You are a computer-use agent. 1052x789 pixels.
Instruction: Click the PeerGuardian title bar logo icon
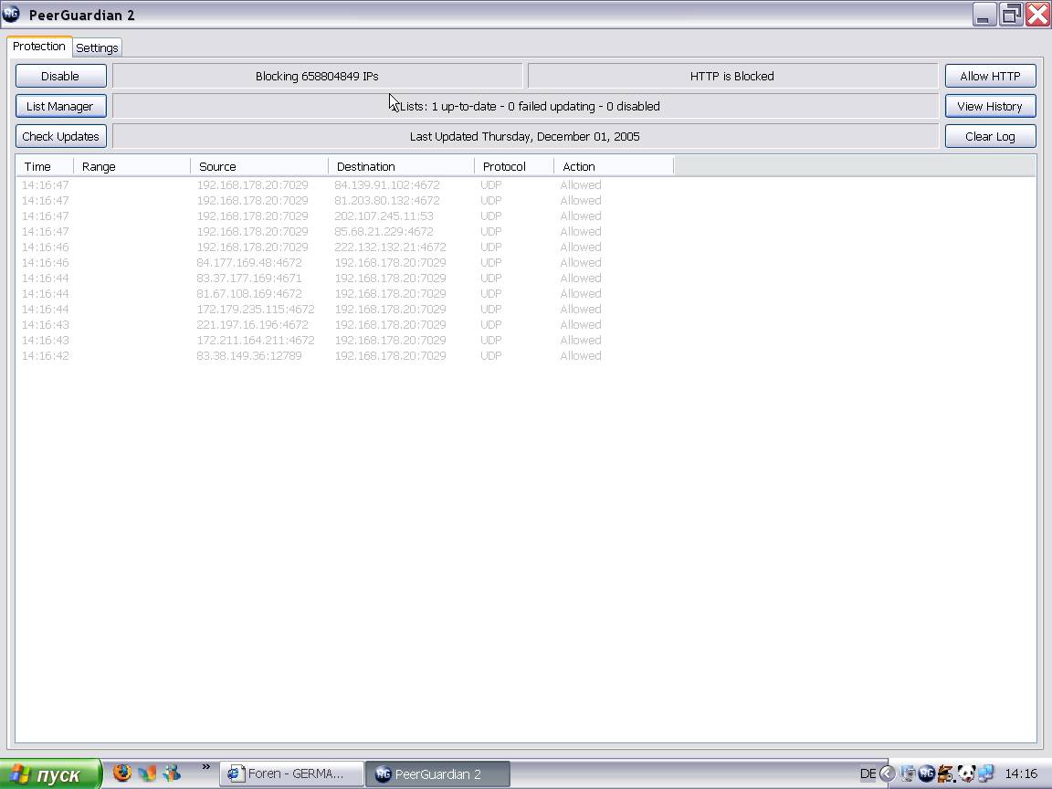point(11,14)
